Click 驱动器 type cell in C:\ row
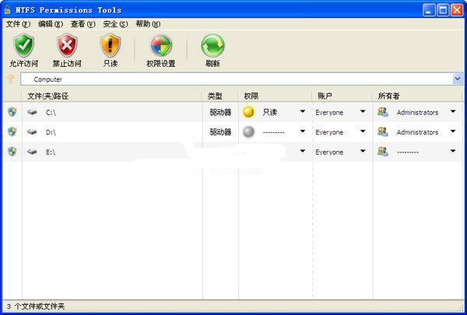467x315 pixels. click(x=220, y=112)
